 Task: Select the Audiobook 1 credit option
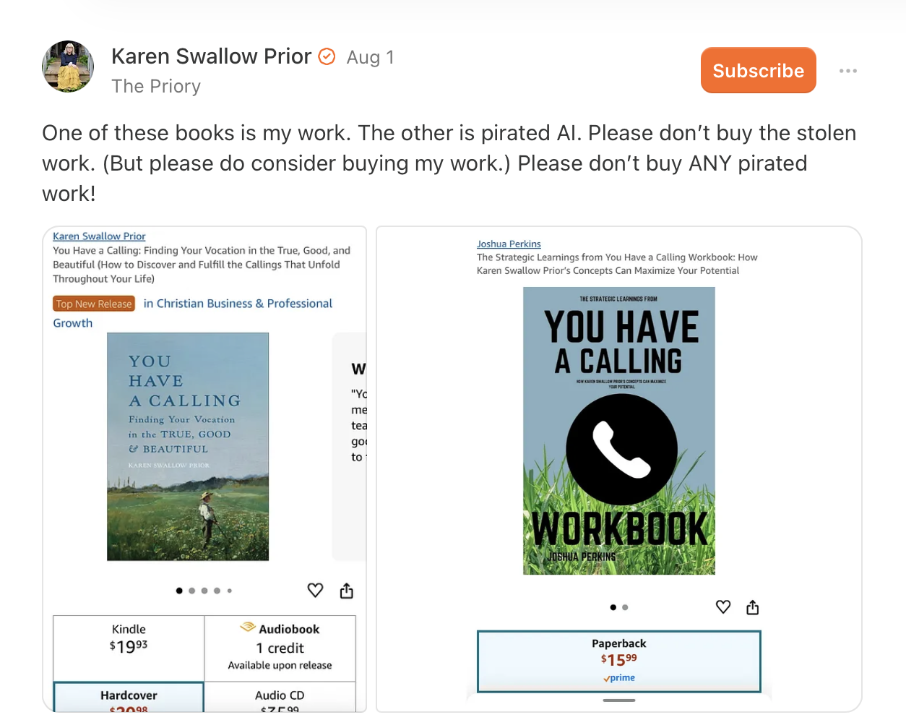pos(280,646)
